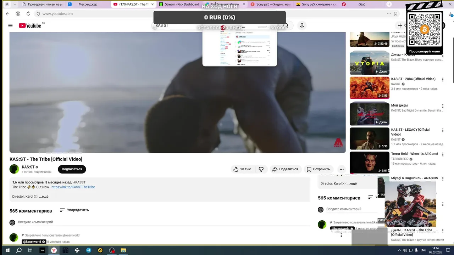
Task: Open @kasstworld pinned comment author
Action: tap(34, 242)
